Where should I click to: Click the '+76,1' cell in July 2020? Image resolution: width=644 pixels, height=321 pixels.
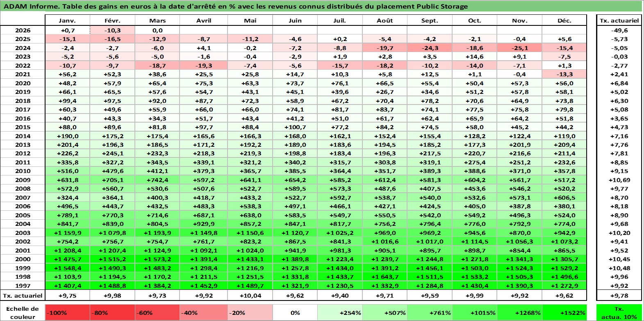click(340, 83)
